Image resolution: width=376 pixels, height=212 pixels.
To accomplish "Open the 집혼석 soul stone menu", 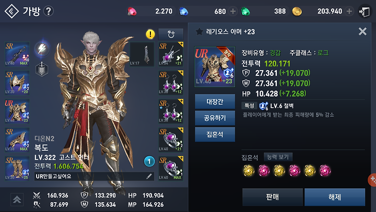I will [215, 134].
